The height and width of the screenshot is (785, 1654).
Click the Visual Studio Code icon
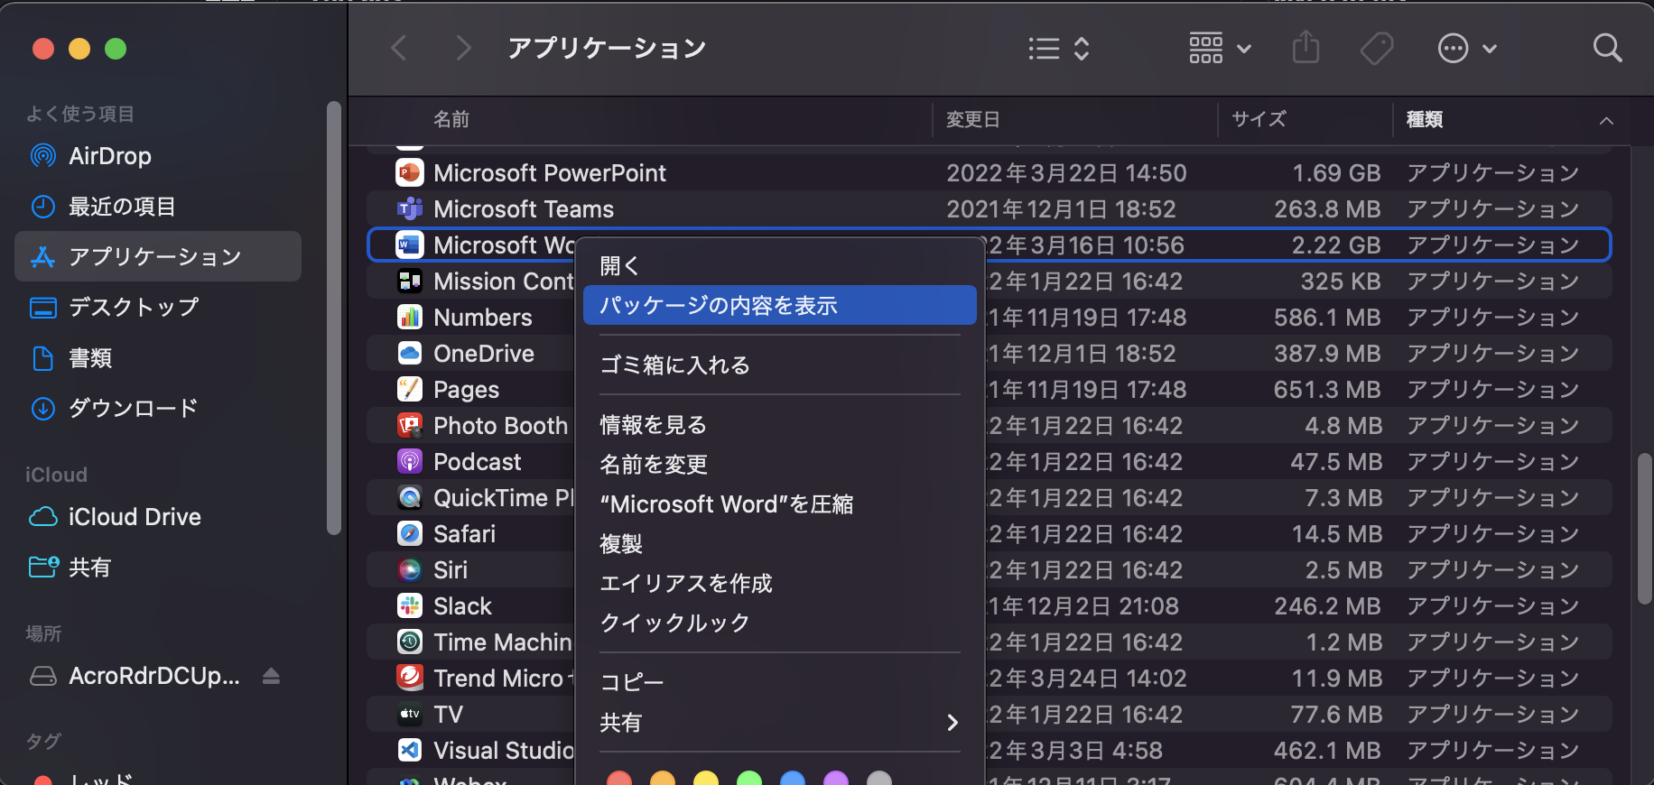point(410,750)
